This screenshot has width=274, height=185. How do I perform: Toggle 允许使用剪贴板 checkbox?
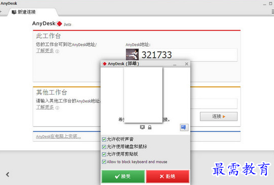104,154
